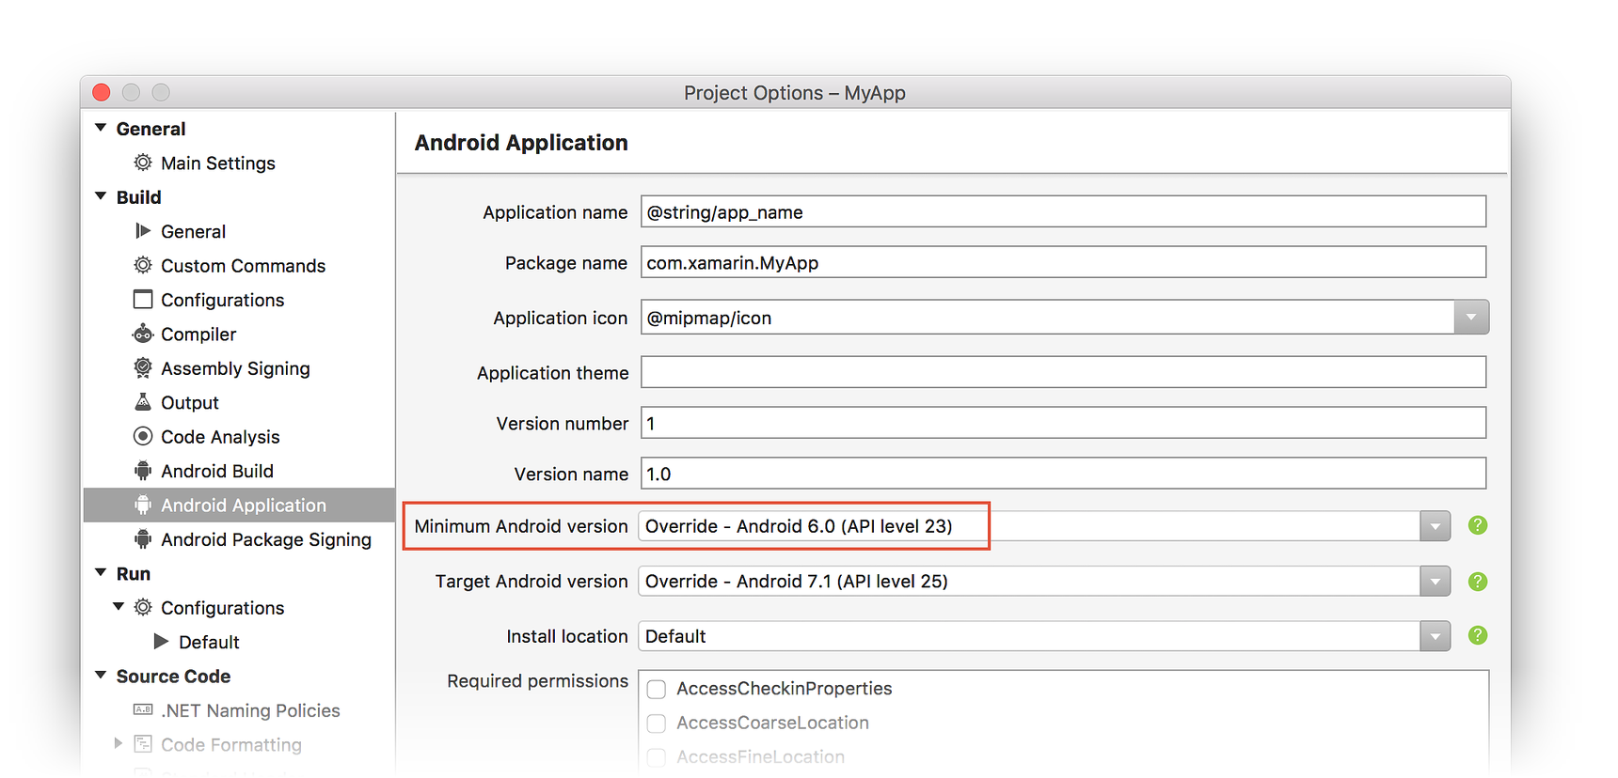The image size is (1618, 778).
Task: Click the Main Settings gear icon
Action: (x=143, y=163)
